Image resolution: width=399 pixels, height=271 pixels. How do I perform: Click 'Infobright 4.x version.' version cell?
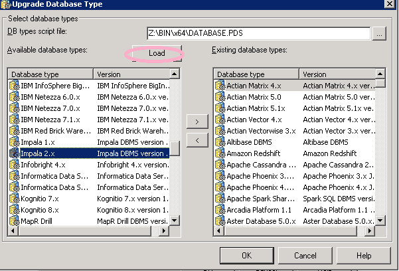pos(133,165)
